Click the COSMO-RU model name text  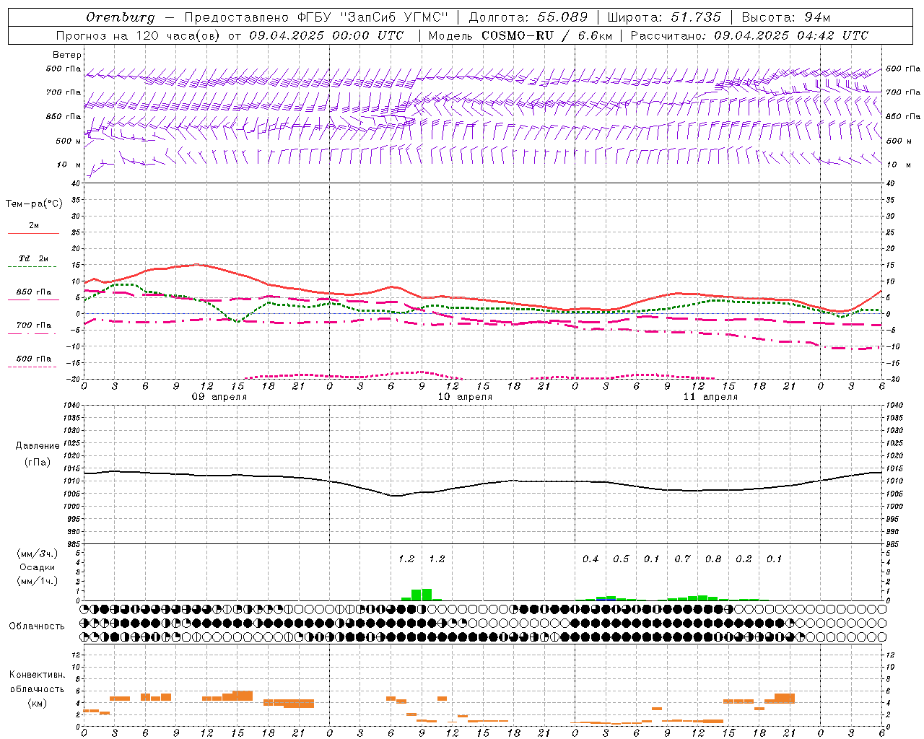[x=518, y=35]
